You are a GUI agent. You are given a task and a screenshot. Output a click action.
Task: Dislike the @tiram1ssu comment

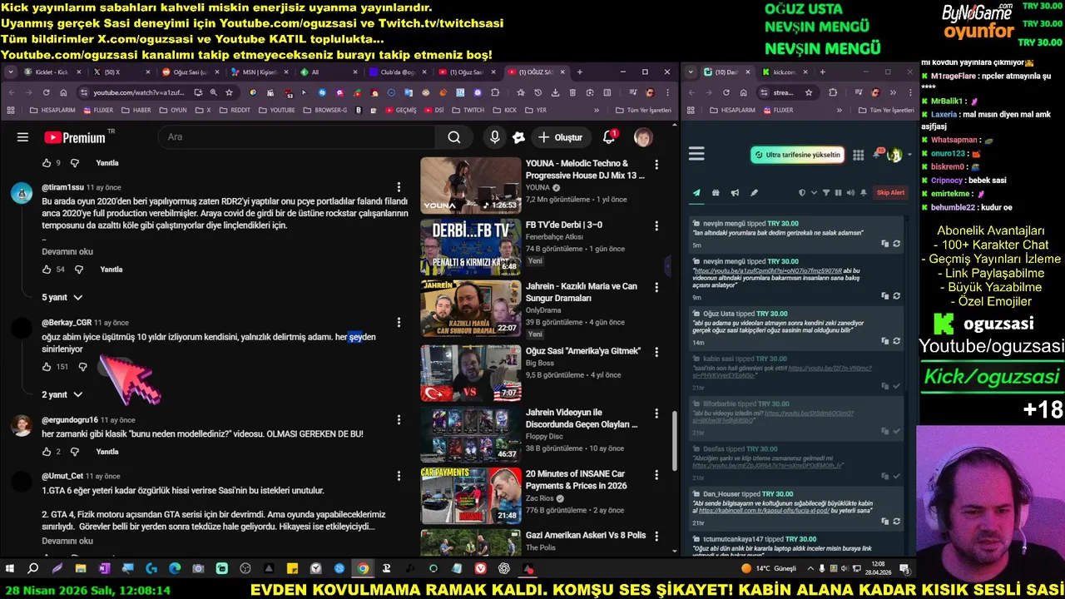(79, 270)
